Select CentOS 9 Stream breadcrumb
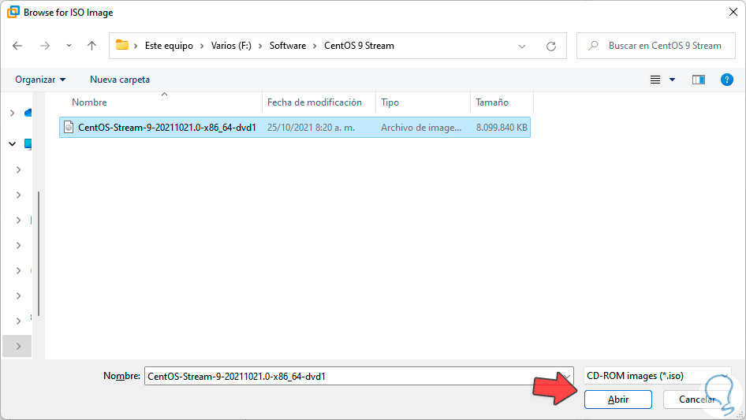The height and width of the screenshot is (420, 746). pos(360,46)
